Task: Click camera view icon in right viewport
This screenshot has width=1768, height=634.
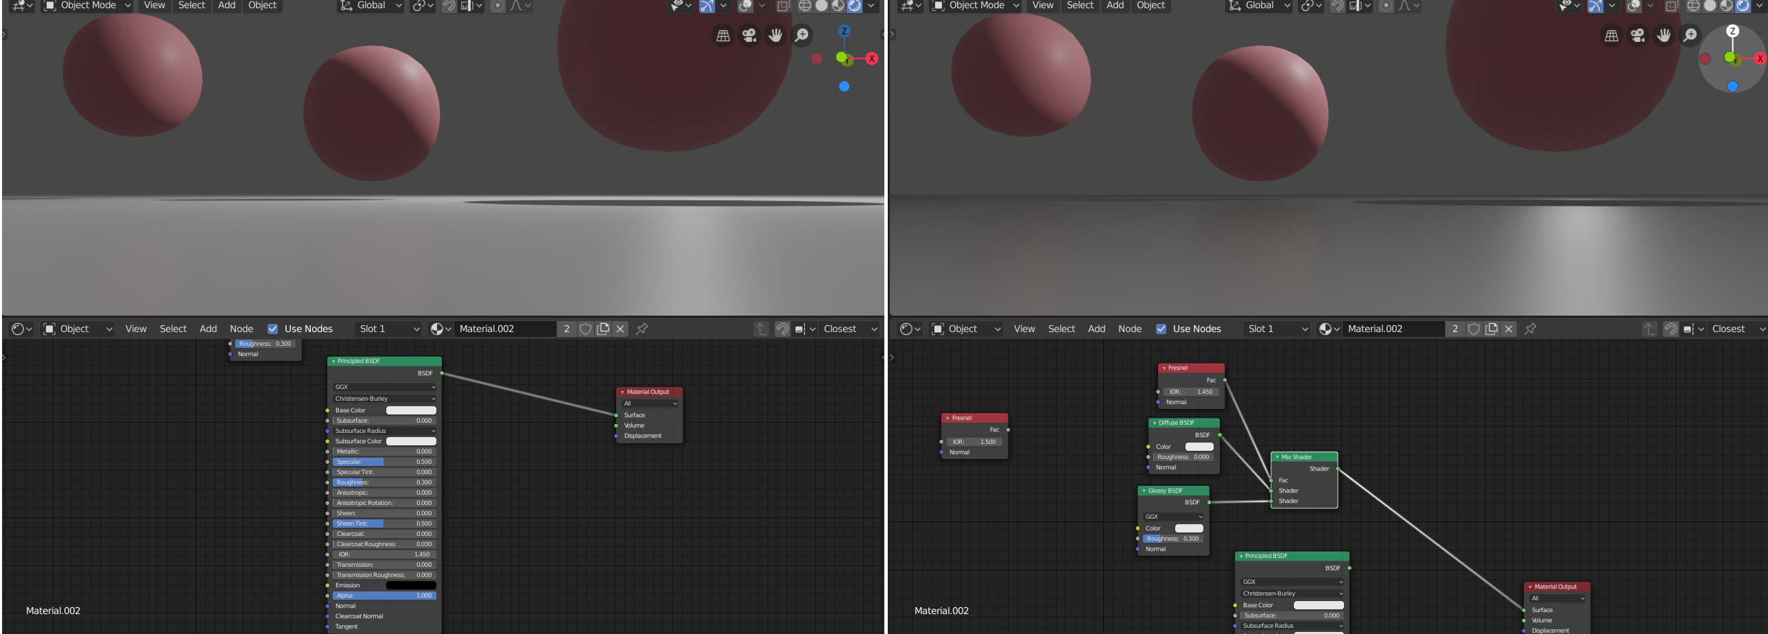Action: 1638,35
